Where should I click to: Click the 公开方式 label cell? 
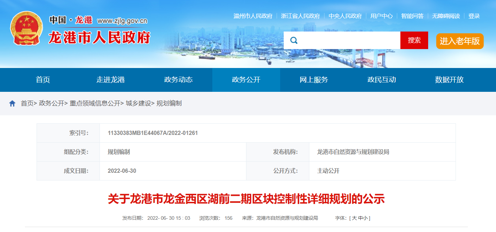(x=278, y=171)
